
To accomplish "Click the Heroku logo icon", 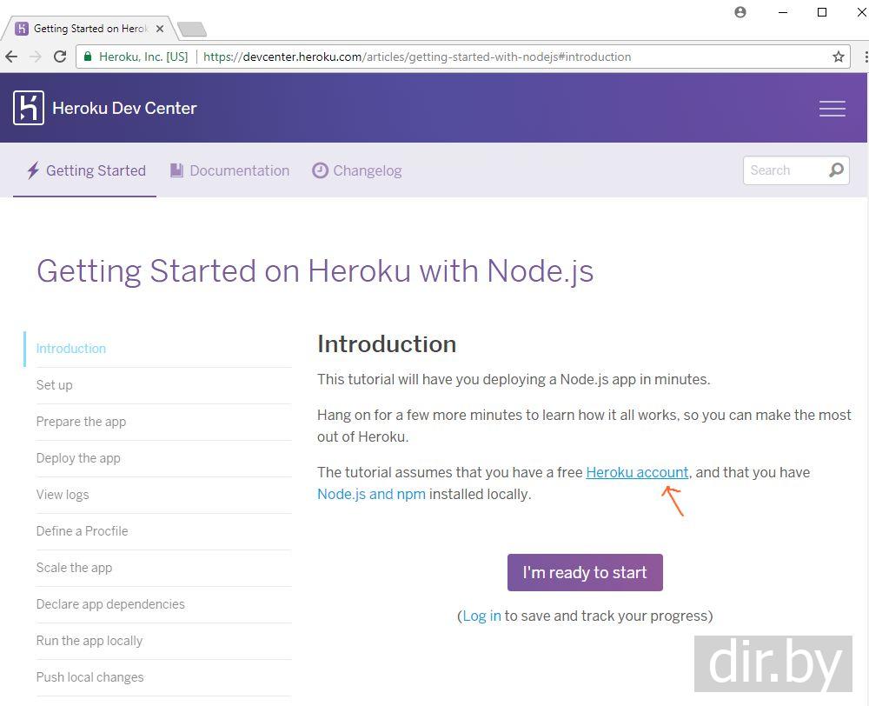I will pos(29,108).
